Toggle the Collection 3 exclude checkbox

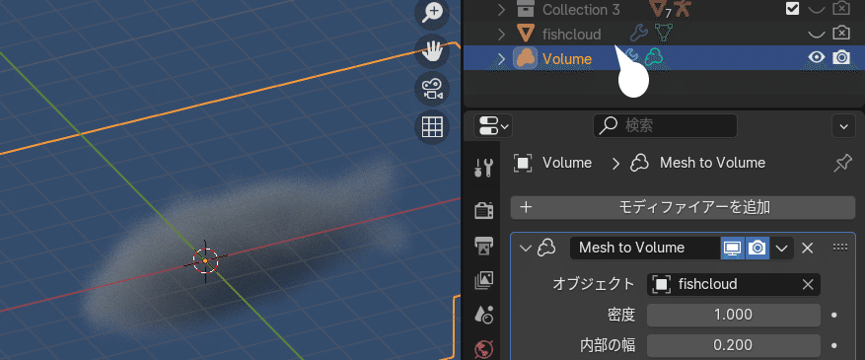click(792, 9)
